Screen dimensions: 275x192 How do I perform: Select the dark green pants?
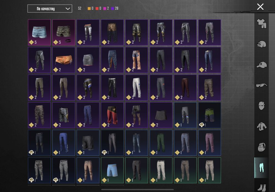click(161, 143)
